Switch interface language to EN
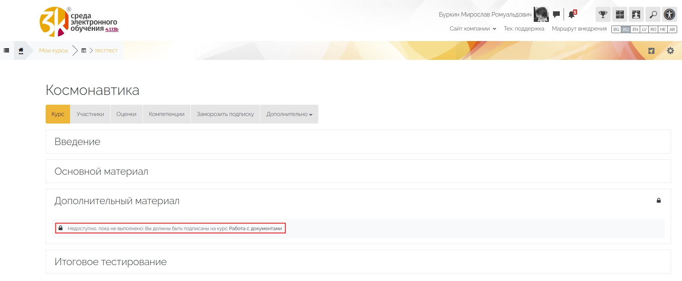 tap(635, 29)
